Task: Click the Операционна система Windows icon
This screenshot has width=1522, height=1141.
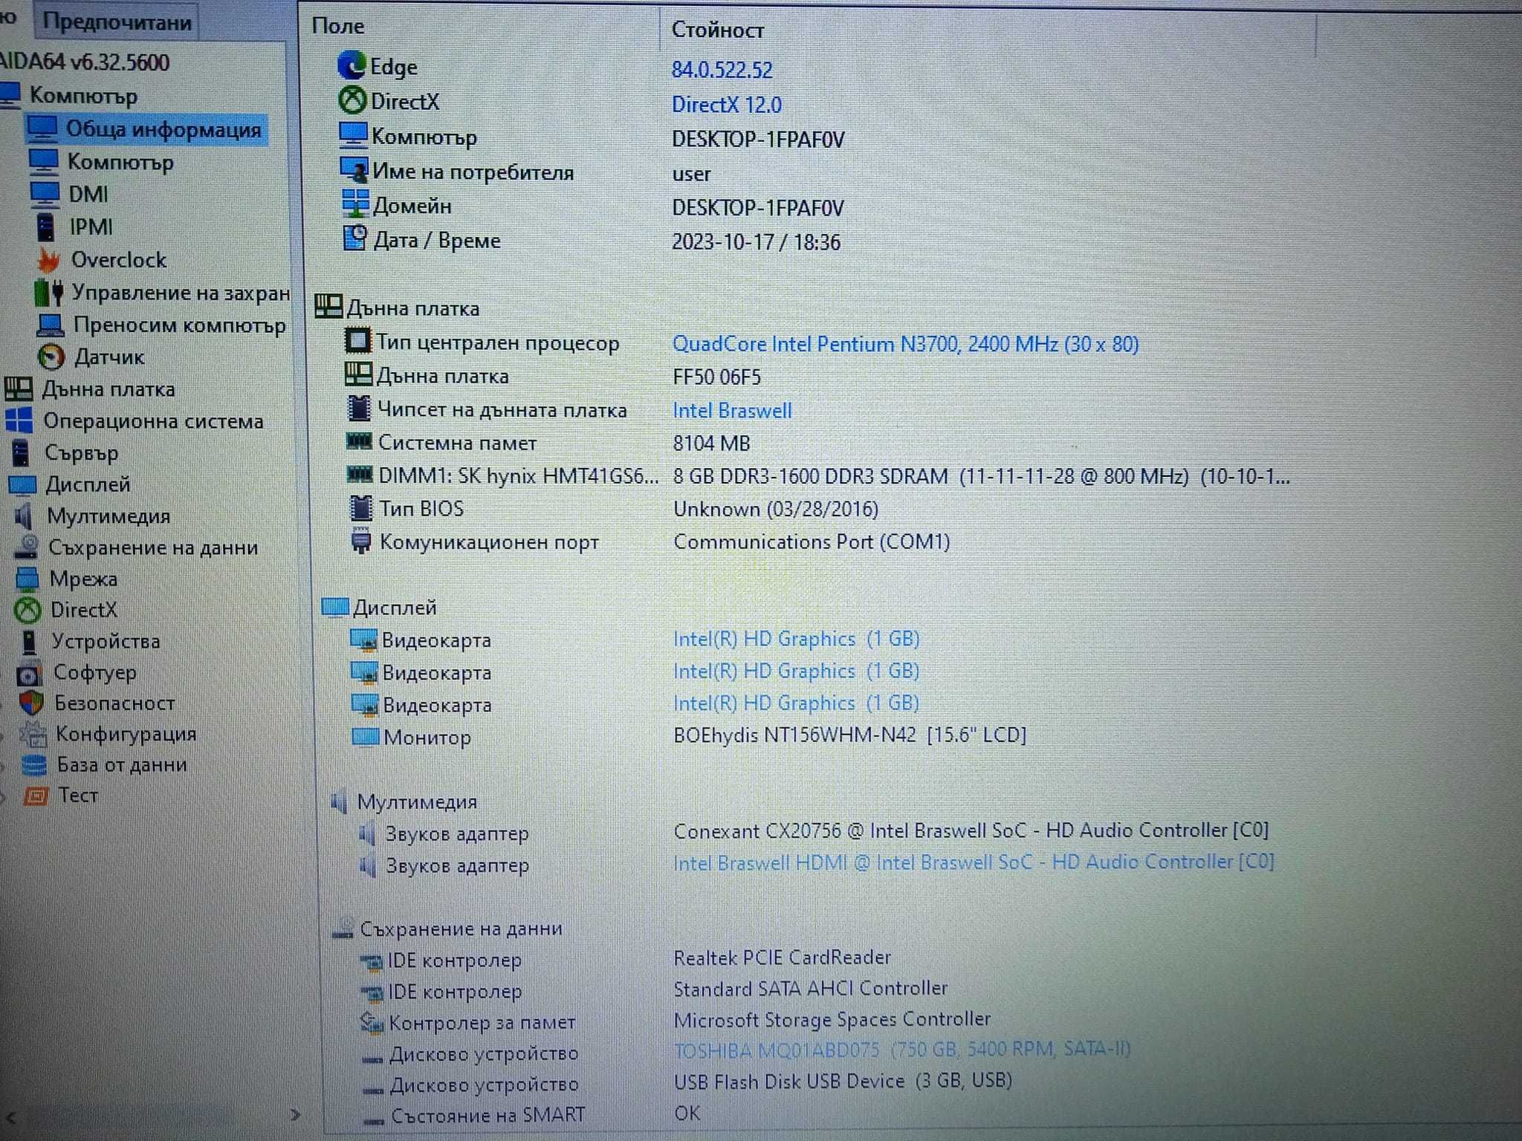Action: pos(19,420)
